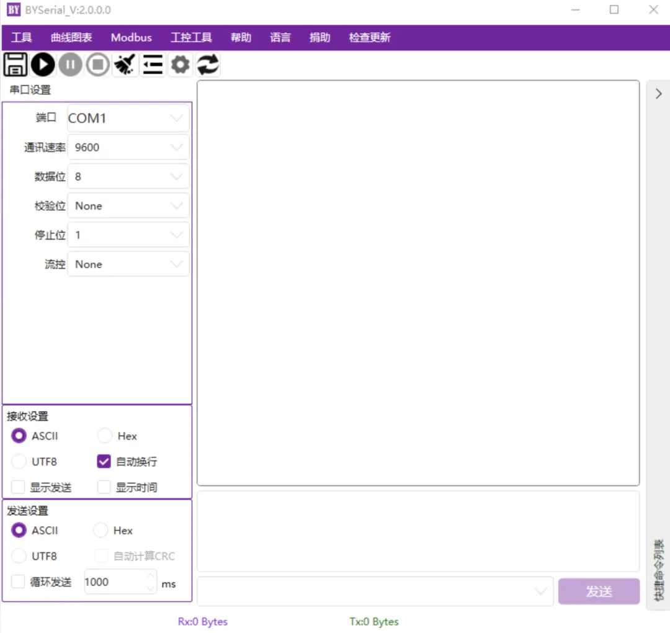
Task: Enable the 显示发送 checkbox
Action: [18, 487]
